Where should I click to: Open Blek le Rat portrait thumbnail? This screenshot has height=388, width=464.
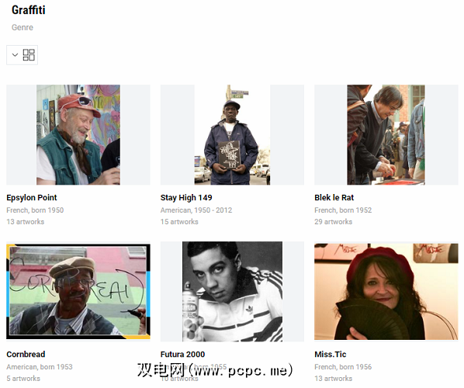(386, 135)
